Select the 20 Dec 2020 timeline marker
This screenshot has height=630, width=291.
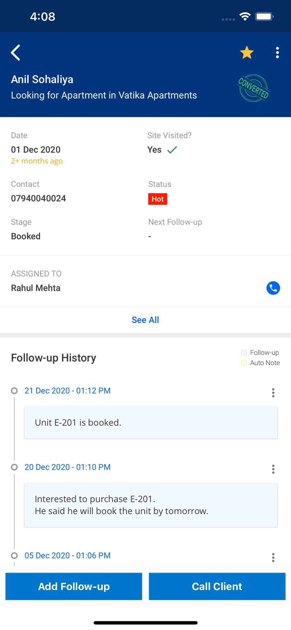tap(14, 467)
